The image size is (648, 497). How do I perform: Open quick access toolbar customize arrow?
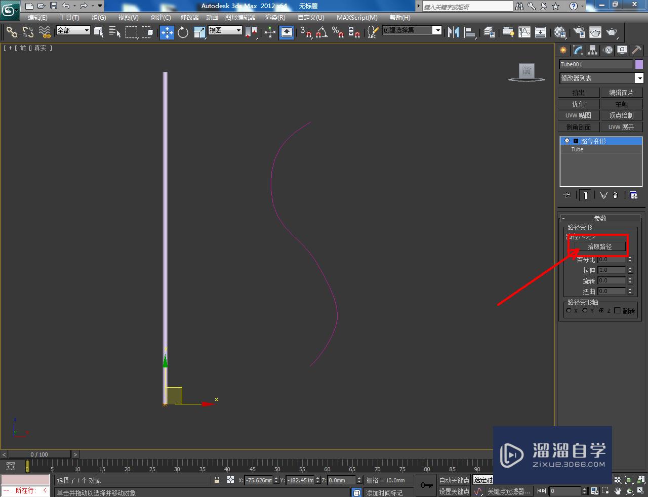pyautogui.click(x=100, y=6)
